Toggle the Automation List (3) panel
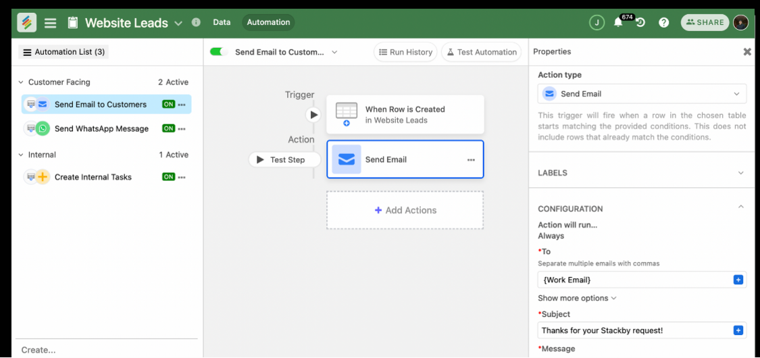The height and width of the screenshot is (358, 760). (x=64, y=52)
